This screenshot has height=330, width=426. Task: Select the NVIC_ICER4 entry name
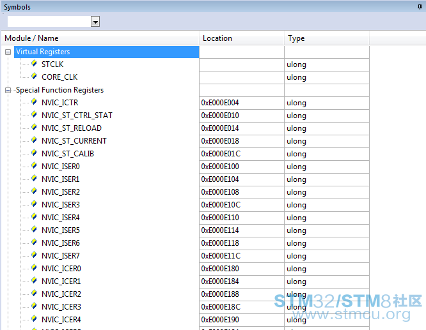[x=61, y=319]
